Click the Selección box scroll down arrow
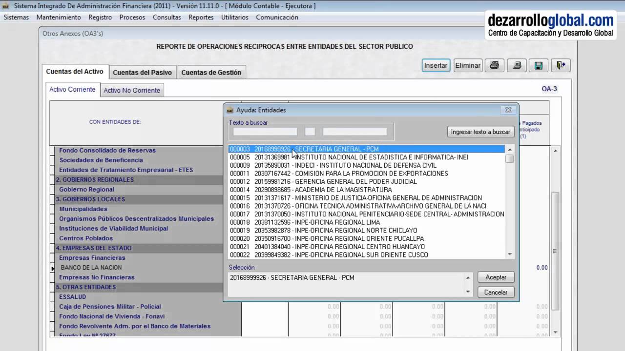625x351 pixels. click(x=468, y=292)
